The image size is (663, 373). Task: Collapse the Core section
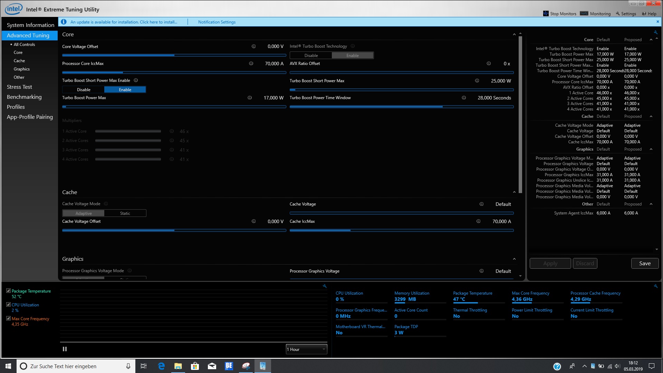coord(514,35)
